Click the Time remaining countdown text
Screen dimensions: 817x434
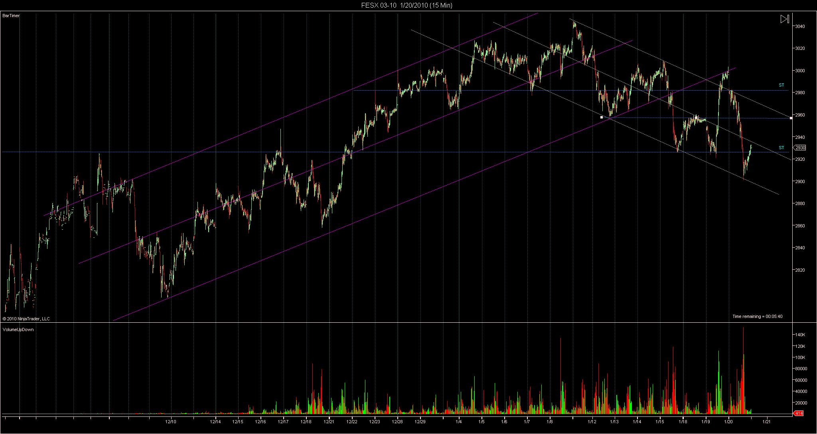757,316
